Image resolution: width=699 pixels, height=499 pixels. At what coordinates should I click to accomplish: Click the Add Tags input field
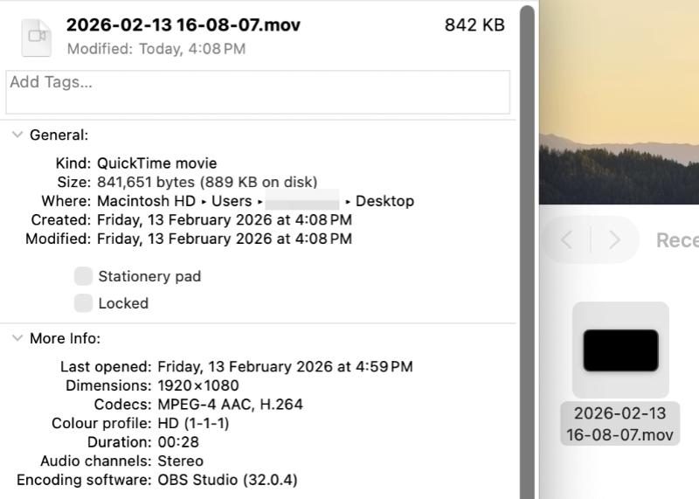point(258,92)
